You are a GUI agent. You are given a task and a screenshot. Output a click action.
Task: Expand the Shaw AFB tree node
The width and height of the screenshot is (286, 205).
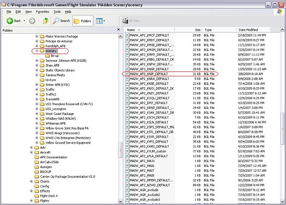37,65
